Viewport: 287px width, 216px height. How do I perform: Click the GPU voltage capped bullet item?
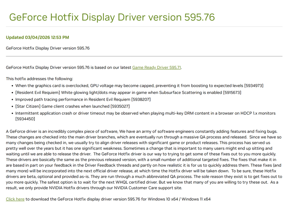(x=128, y=86)
